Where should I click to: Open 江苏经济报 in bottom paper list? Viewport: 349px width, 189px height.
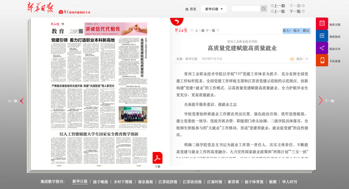pos(168,182)
